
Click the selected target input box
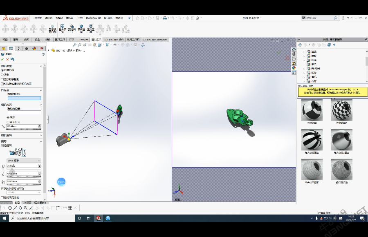25,98
